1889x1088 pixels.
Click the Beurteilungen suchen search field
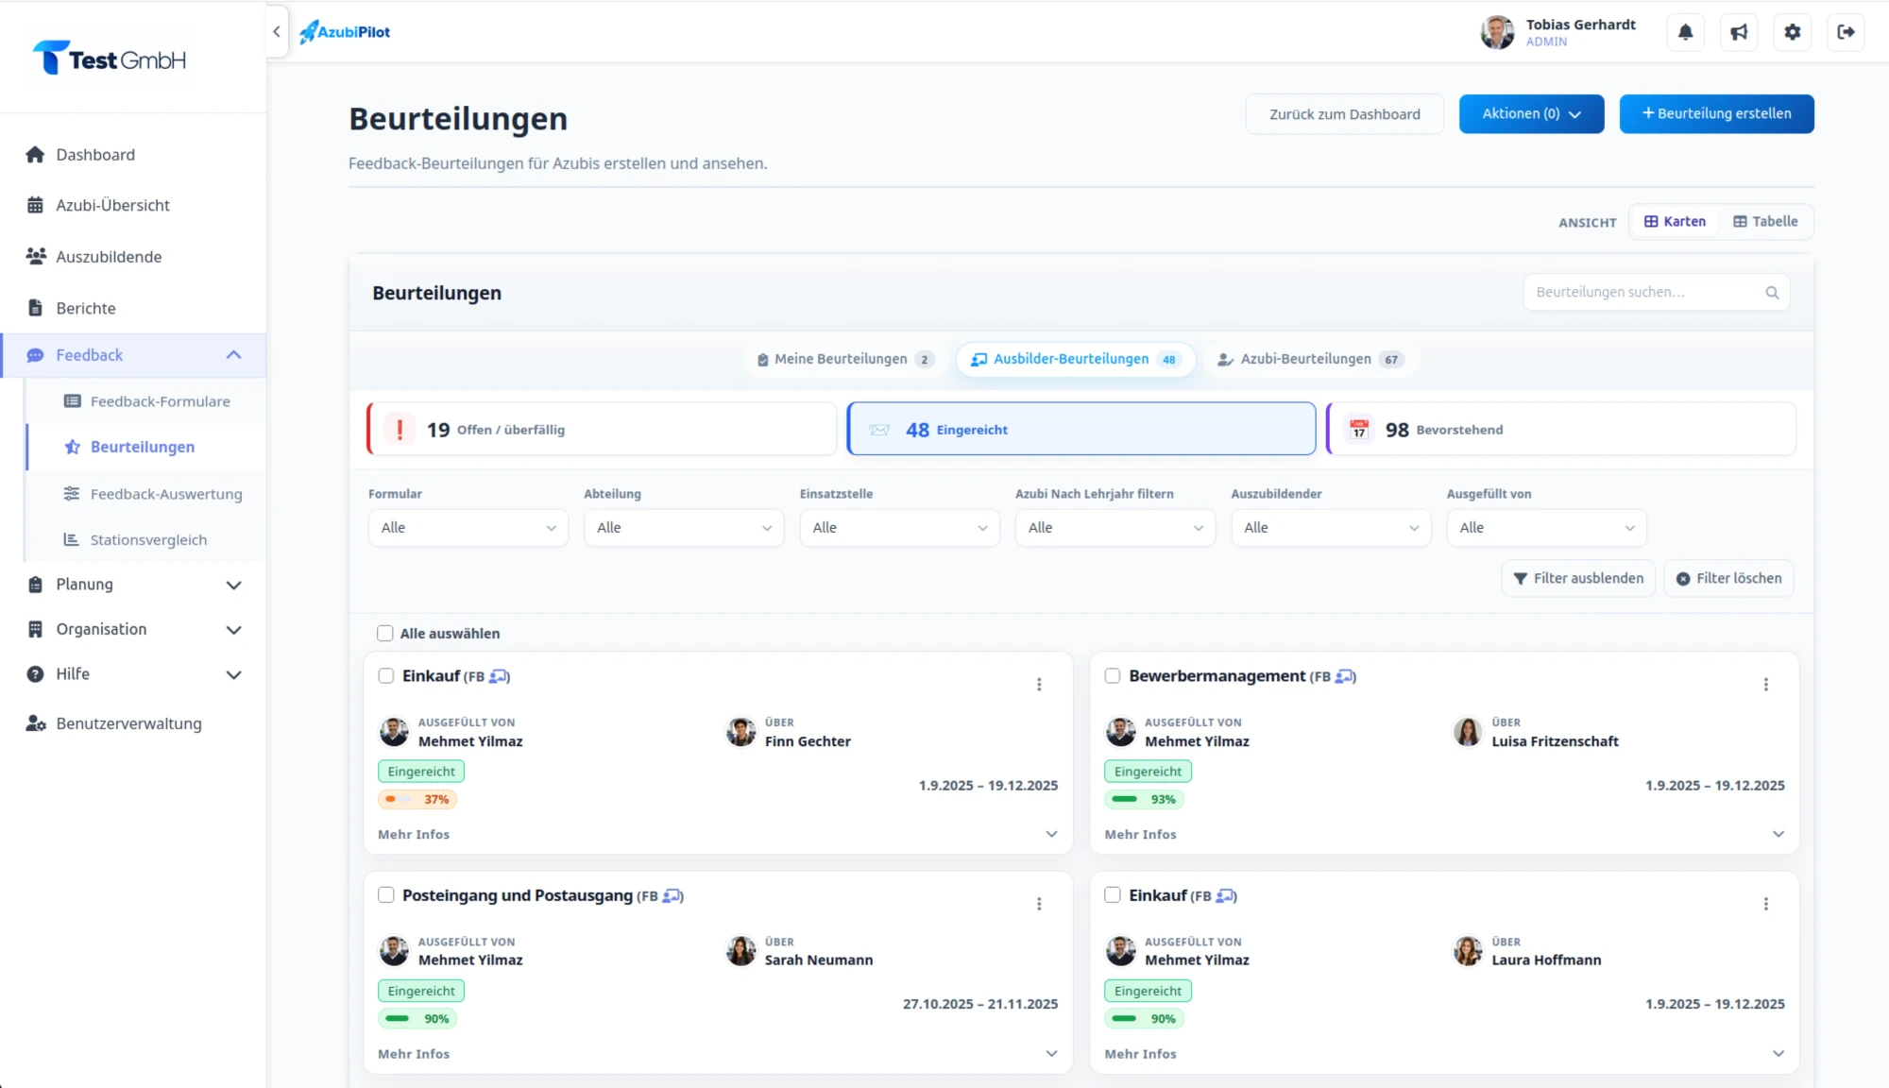pos(1656,293)
